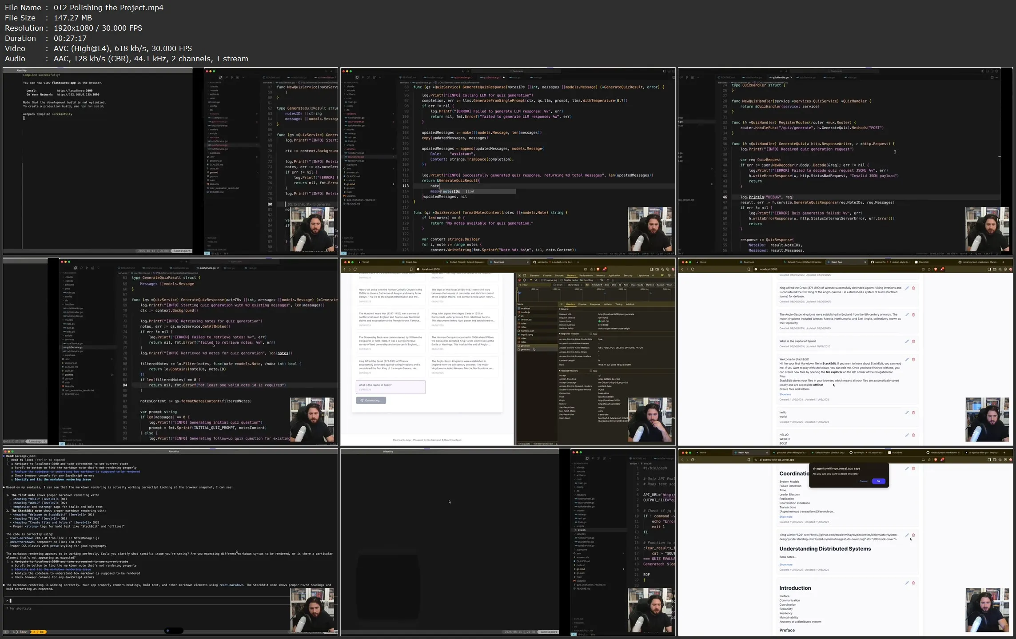This screenshot has width=1016, height=639.
Task: Select the 'What is the capital of Spain?' card
Action: pos(390,387)
